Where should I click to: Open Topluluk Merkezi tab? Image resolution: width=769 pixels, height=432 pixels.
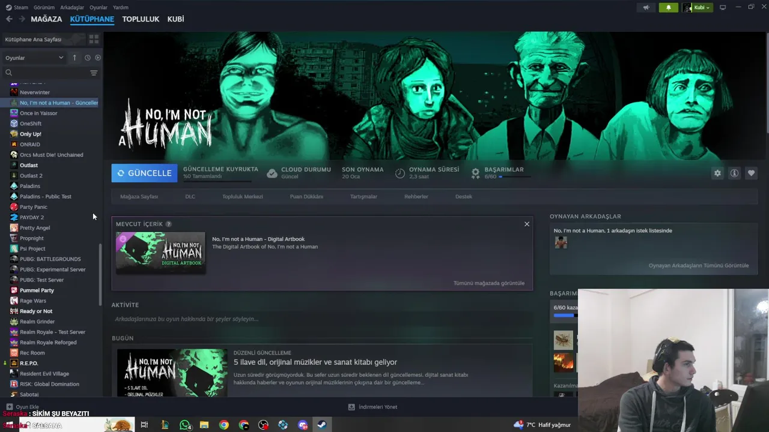point(243,196)
